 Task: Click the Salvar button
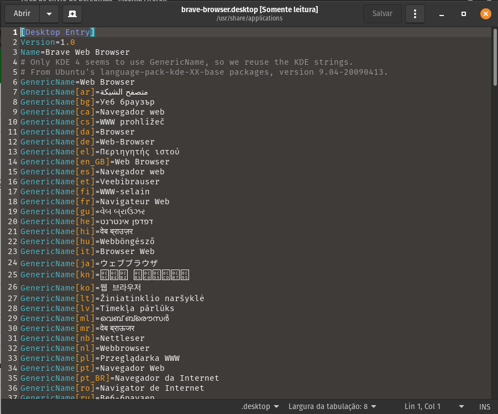pos(382,14)
